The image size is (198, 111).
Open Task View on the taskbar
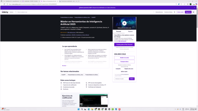pyautogui.click(x=85, y=109)
